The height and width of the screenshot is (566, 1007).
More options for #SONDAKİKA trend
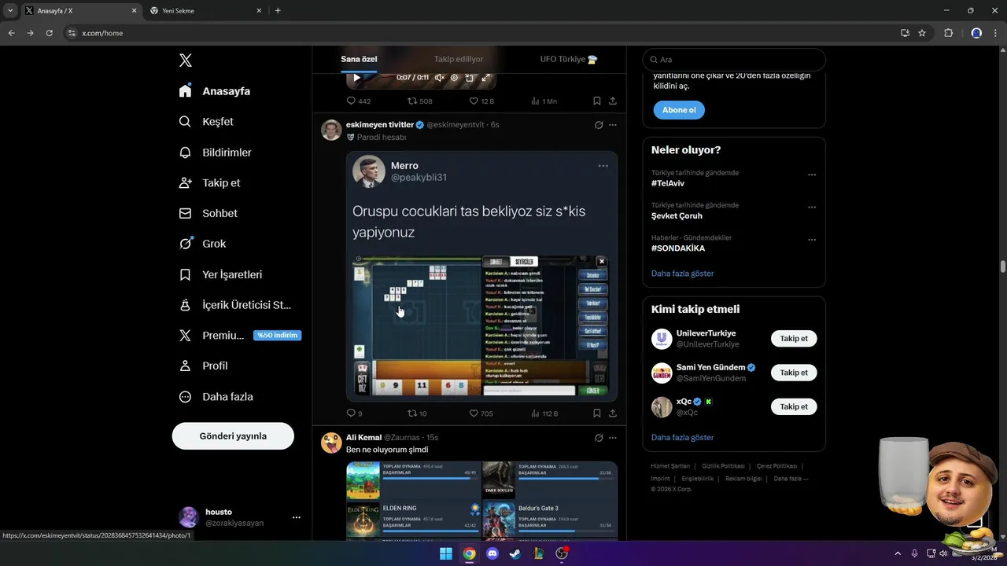tap(812, 240)
